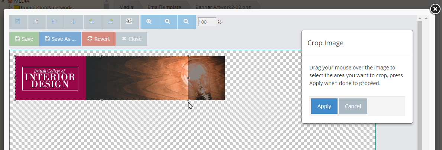
Task: Dismiss the editor with the round X
Action: pyautogui.click(x=435, y=9)
